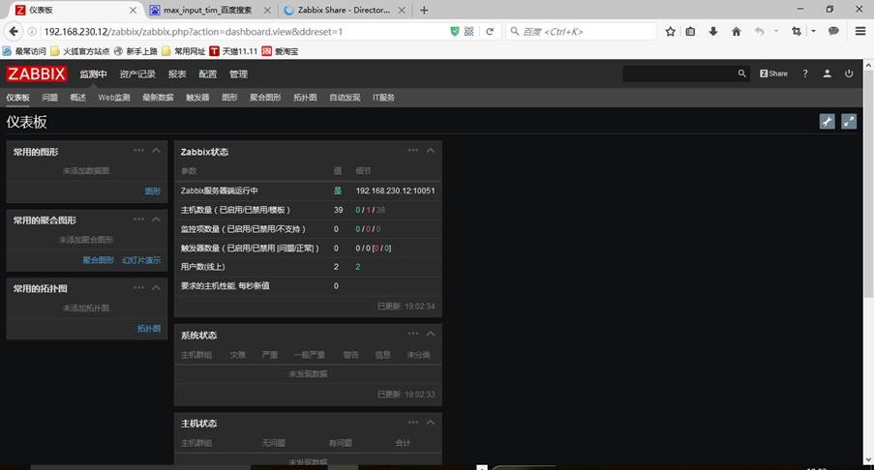This screenshot has height=470, width=874.
Task: Open a new browser tab with plus
Action: [424, 10]
